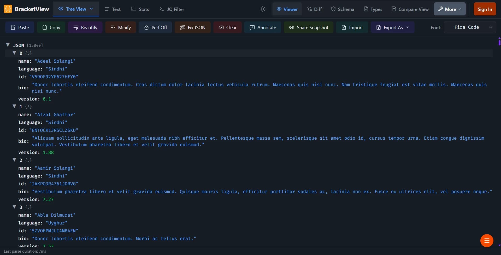Expand the More menu

(450, 9)
